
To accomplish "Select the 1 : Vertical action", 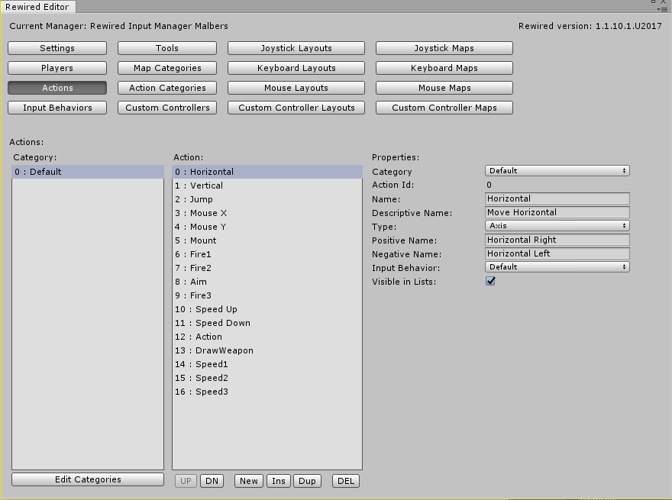I will point(267,185).
